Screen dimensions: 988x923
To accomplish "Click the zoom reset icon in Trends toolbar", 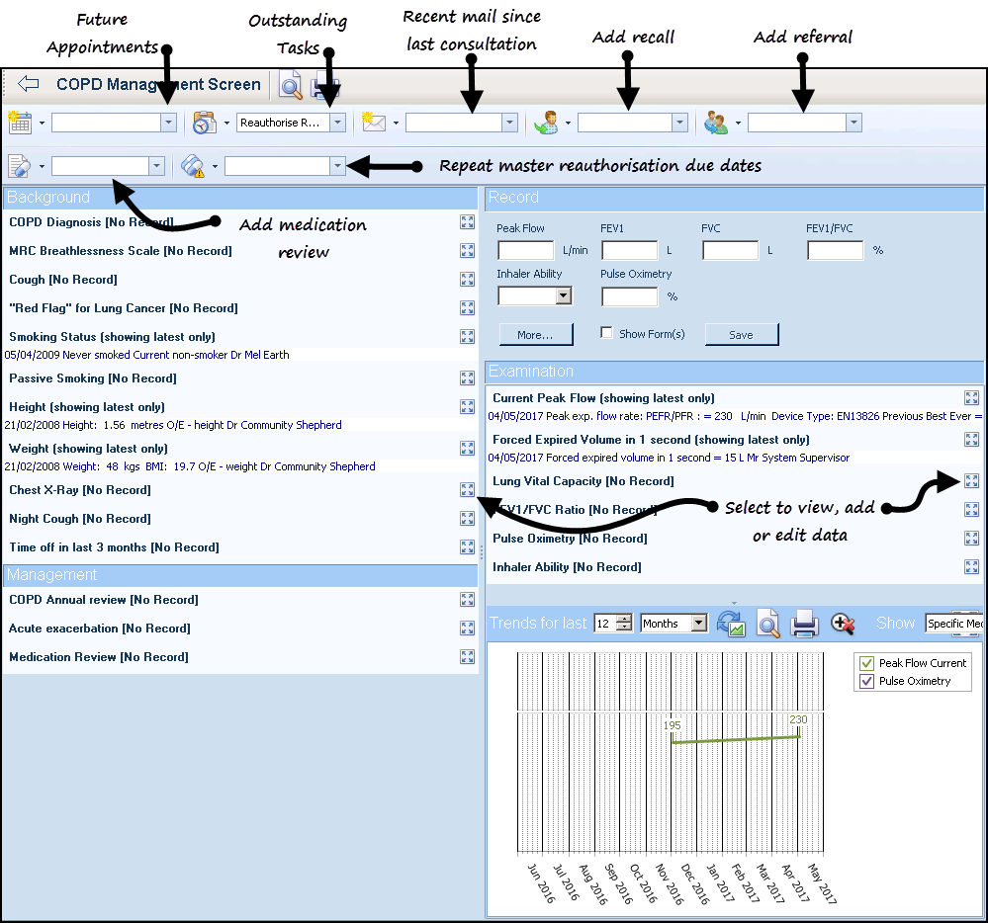I will (843, 624).
